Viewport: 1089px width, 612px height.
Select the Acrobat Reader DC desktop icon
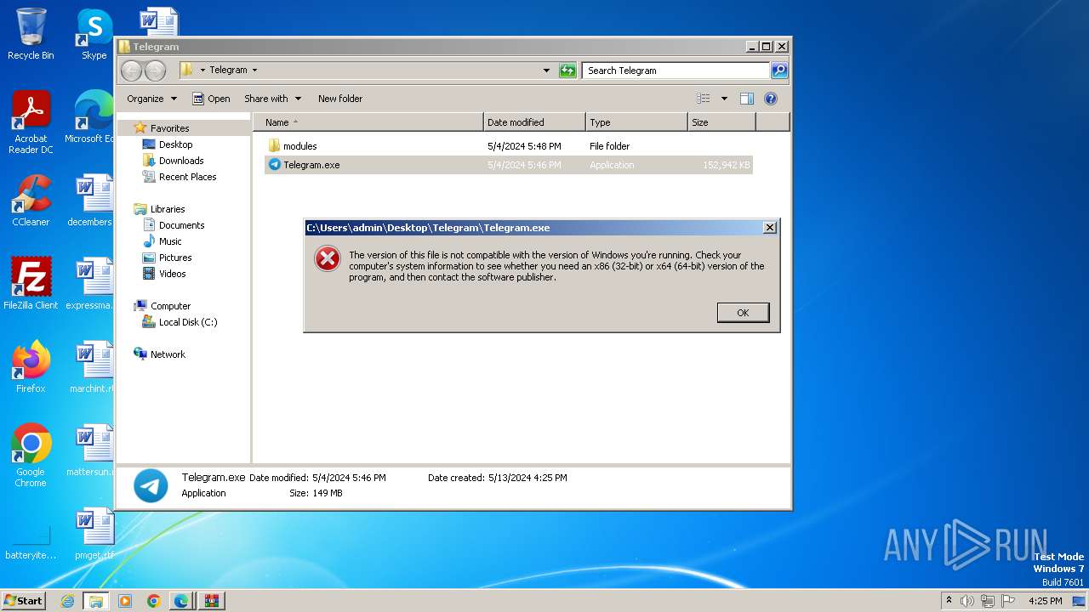(31, 122)
